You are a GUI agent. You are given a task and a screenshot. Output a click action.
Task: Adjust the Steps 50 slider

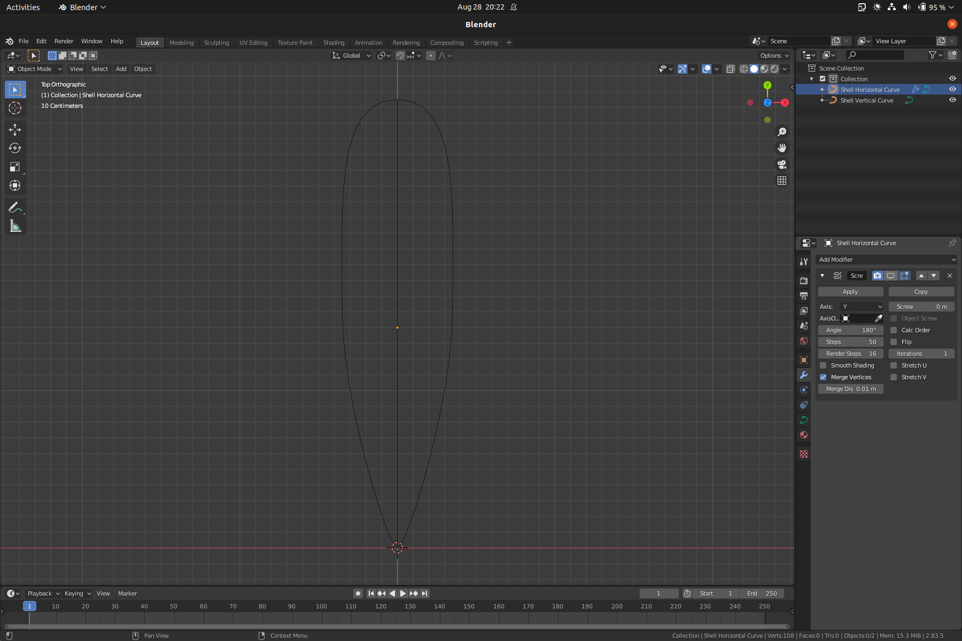pyautogui.click(x=850, y=342)
